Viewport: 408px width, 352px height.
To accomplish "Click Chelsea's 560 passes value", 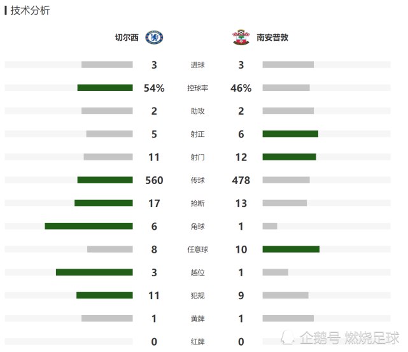I will (x=154, y=180).
